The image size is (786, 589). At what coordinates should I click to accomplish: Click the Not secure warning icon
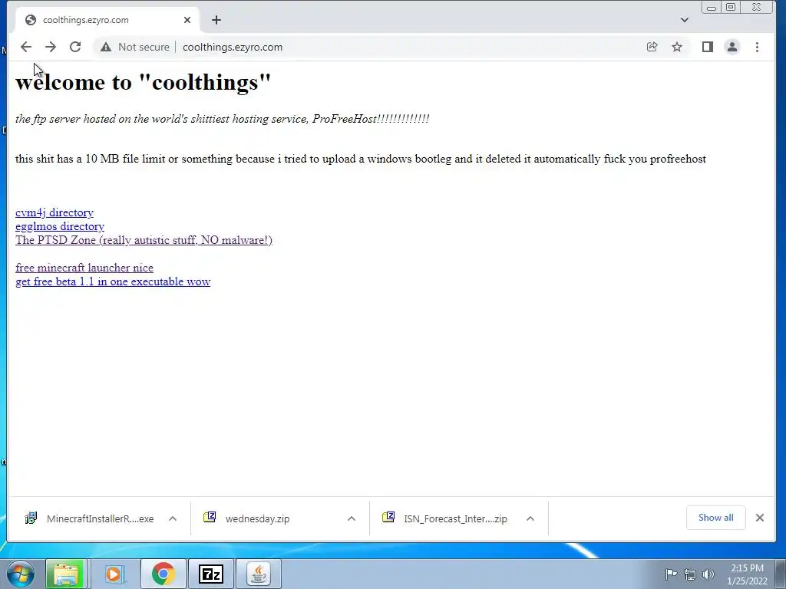point(106,47)
